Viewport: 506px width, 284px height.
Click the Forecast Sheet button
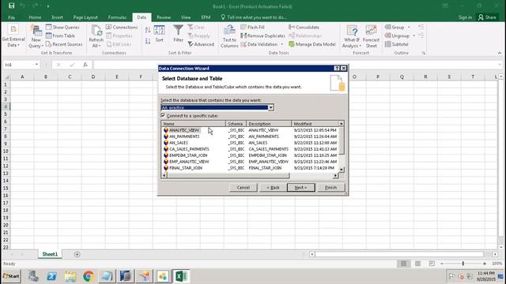click(371, 37)
